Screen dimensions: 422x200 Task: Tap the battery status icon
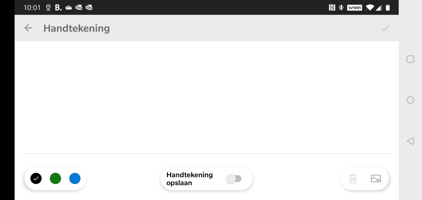coord(388,8)
